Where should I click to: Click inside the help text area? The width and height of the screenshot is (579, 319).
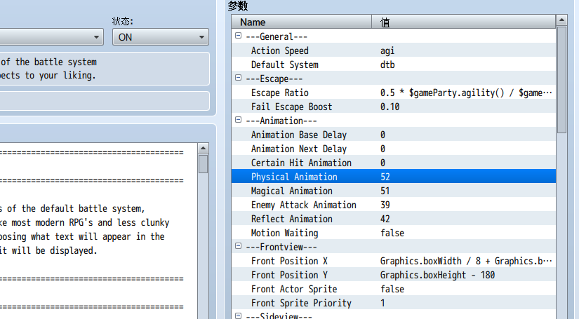click(98, 231)
